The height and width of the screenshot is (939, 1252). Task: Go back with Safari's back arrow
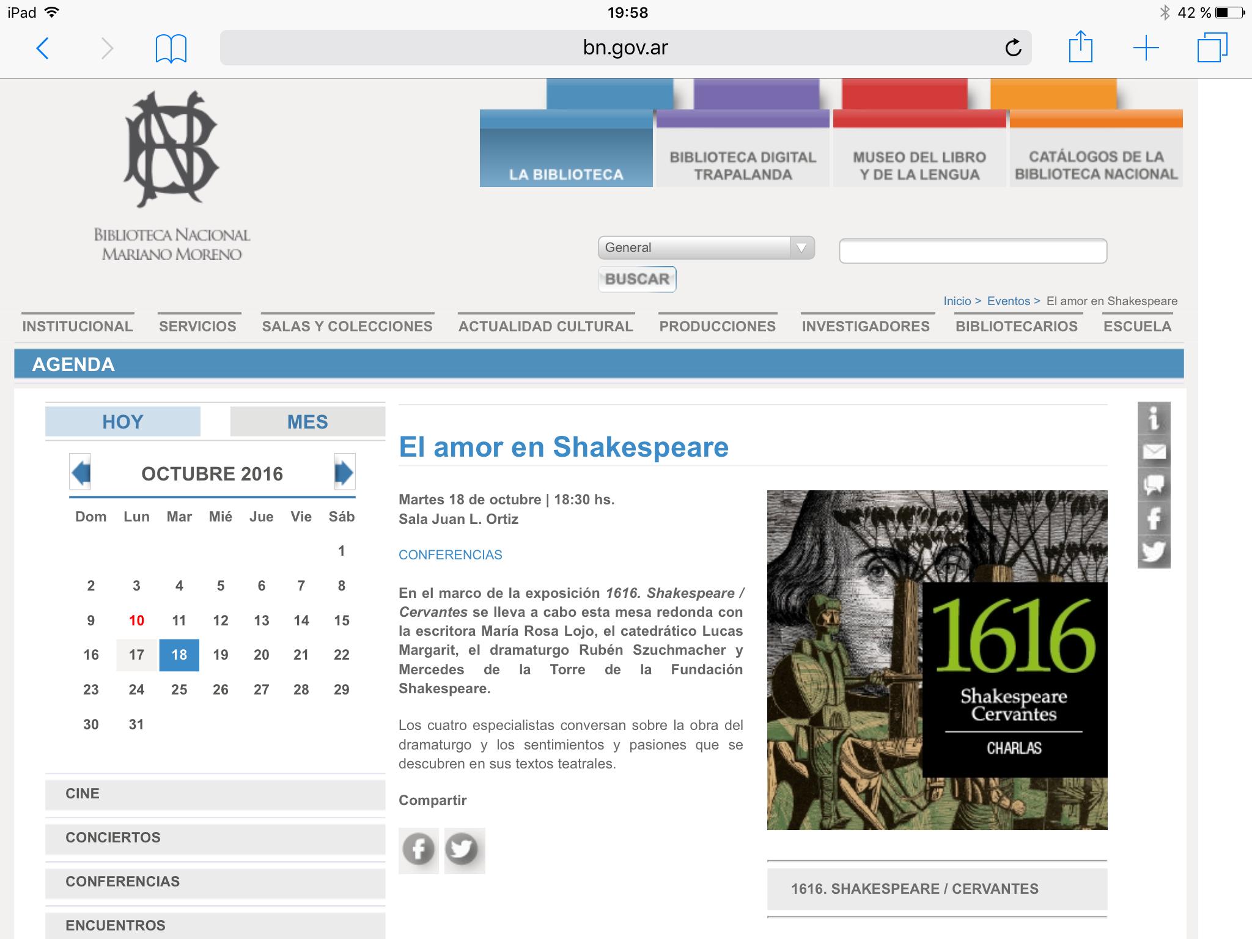(42, 48)
